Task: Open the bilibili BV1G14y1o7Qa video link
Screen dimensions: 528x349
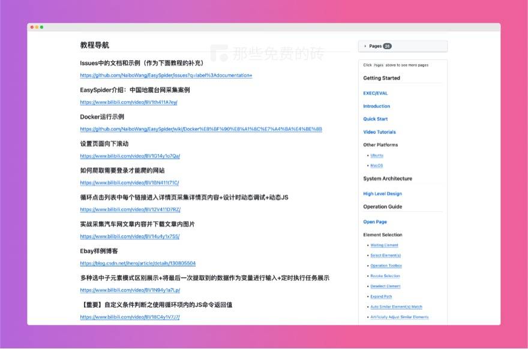Action: pyautogui.click(x=130, y=156)
